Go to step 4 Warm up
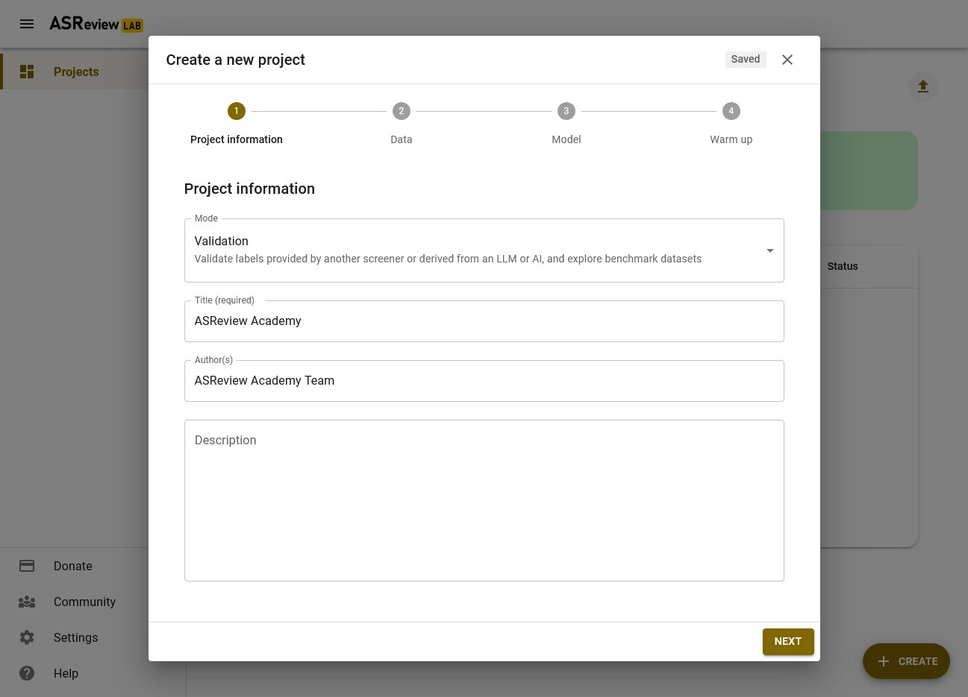The height and width of the screenshot is (697, 968). pyautogui.click(x=731, y=124)
